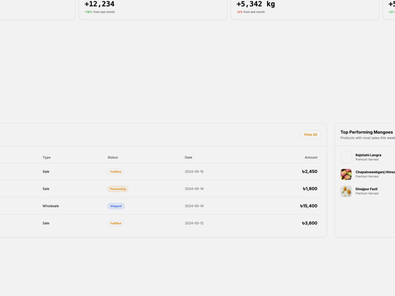Select the ৳2,450 amount cell
This screenshot has width=395, height=296.
click(x=310, y=171)
